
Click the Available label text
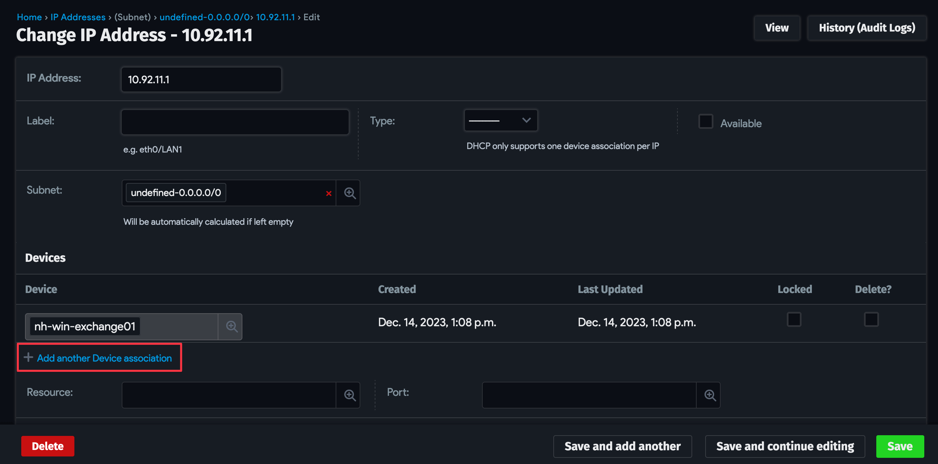pyautogui.click(x=741, y=123)
